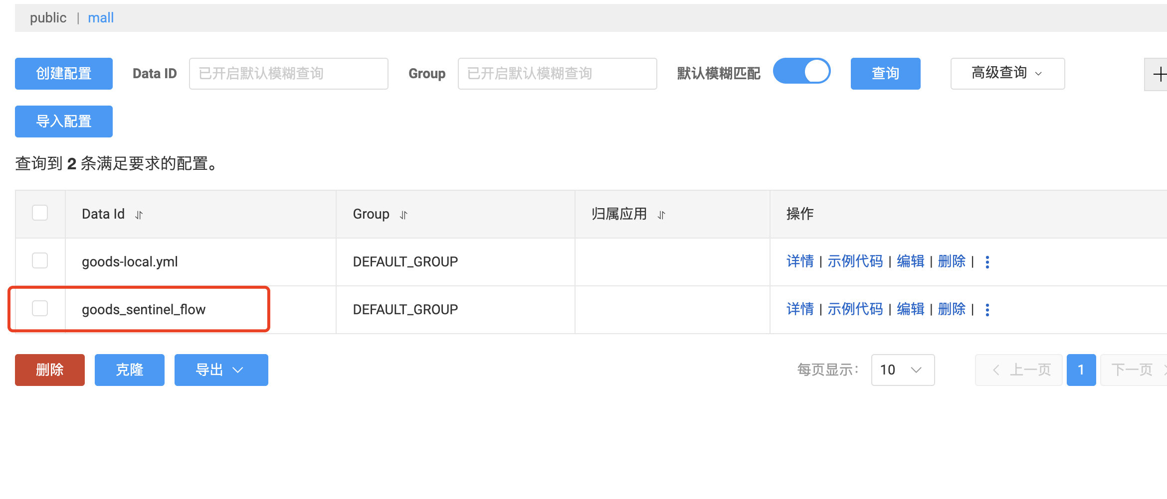1167x499 pixels.
Task: Toggle the 默认模糊匹配 switch
Action: click(x=801, y=71)
